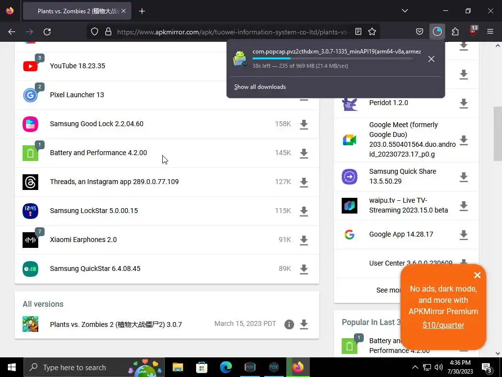Show info for Plants vs. Zombies 2 3.0.7

pos(289,324)
